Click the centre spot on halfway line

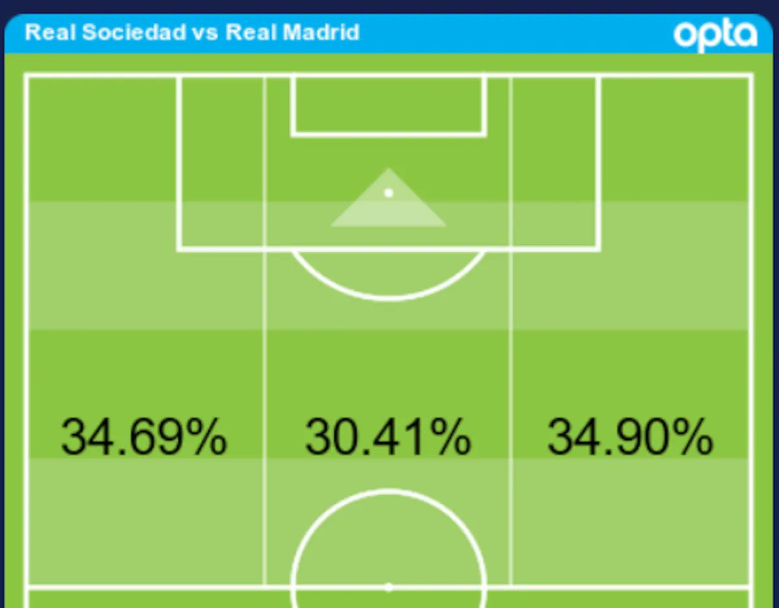[388, 587]
